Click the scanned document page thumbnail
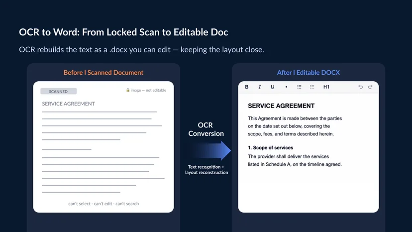This screenshot has width=412, height=232. [x=103, y=147]
